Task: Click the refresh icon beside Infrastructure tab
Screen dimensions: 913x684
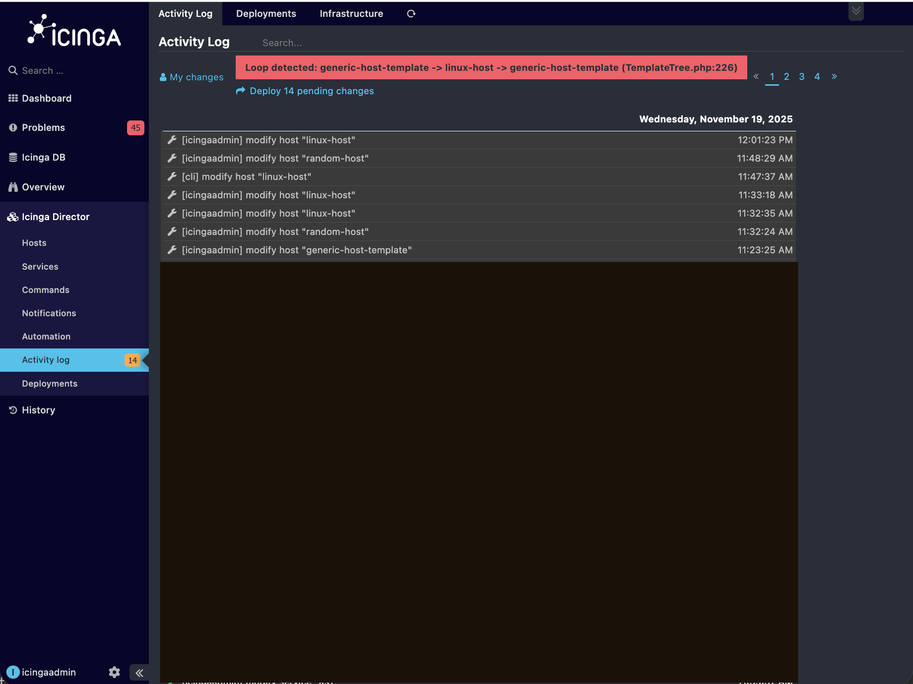Action: 411,14
